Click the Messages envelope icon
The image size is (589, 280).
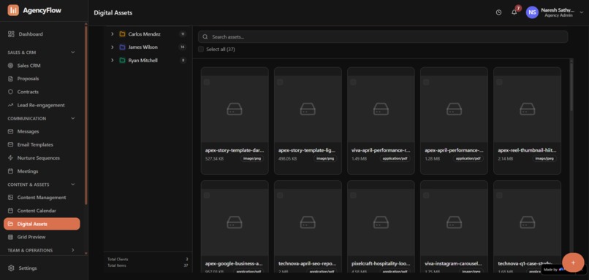[x=10, y=131]
